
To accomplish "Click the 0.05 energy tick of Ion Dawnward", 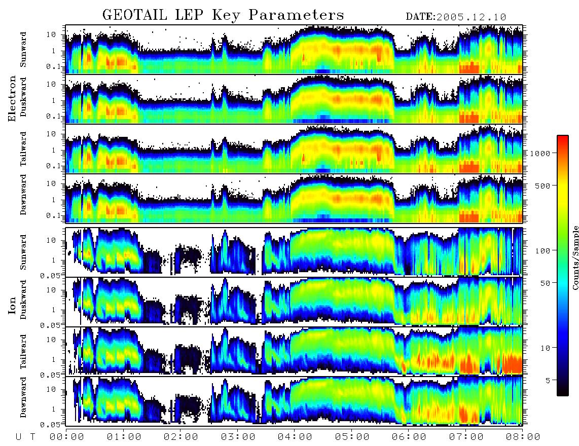I will pyautogui.click(x=51, y=425).
